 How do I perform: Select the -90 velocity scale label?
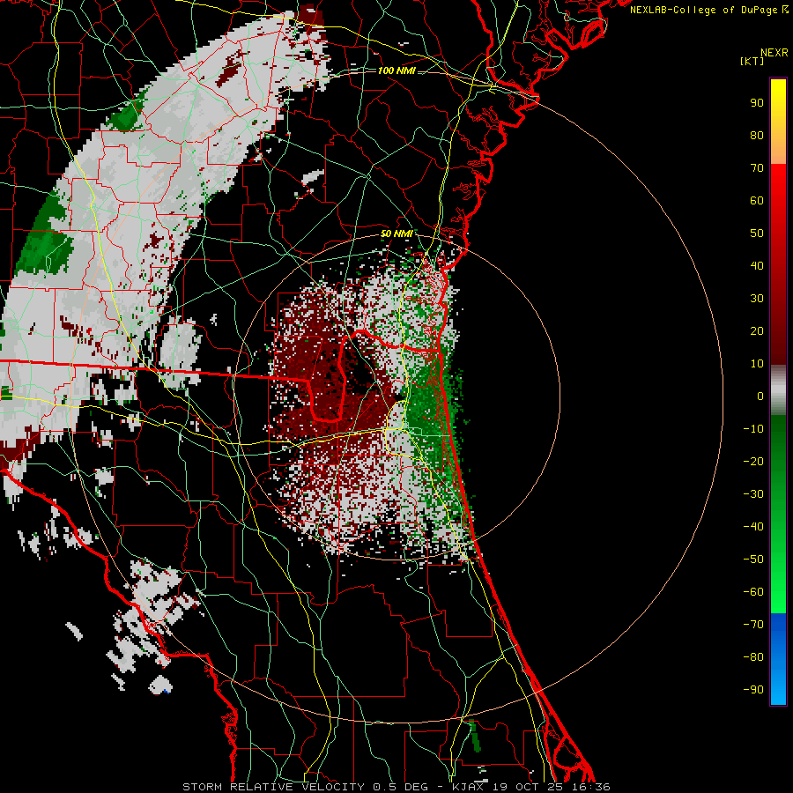tap(753, 690)
